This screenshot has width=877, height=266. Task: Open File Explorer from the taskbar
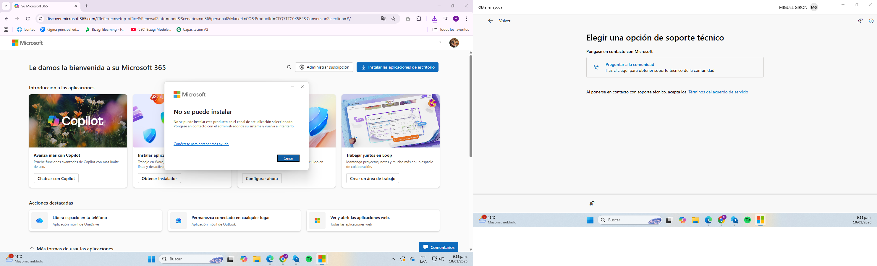(257, 259)
